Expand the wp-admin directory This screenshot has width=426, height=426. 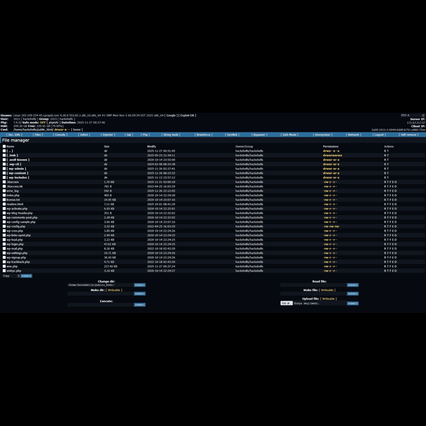point(17,168)
